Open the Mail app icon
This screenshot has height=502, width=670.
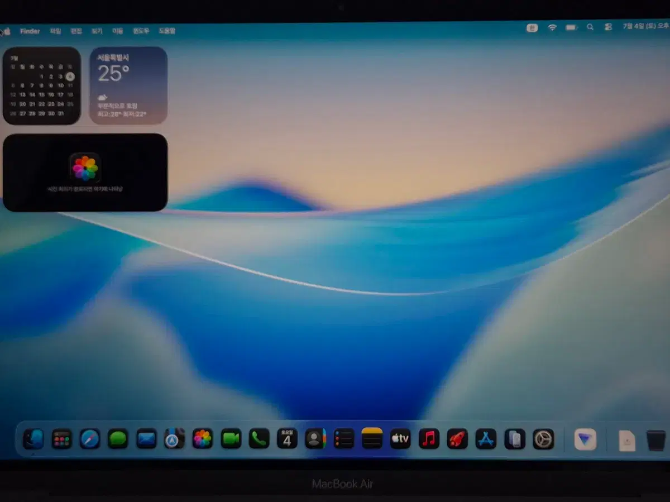click(146, 439)
